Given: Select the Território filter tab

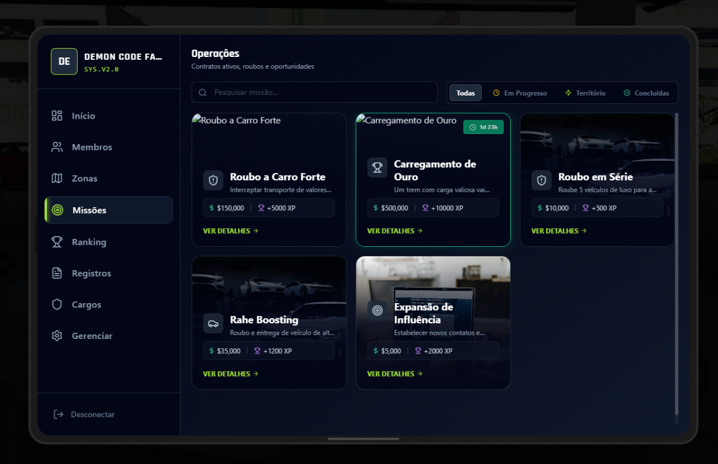Looking at the screenshot, I should 585,93.
